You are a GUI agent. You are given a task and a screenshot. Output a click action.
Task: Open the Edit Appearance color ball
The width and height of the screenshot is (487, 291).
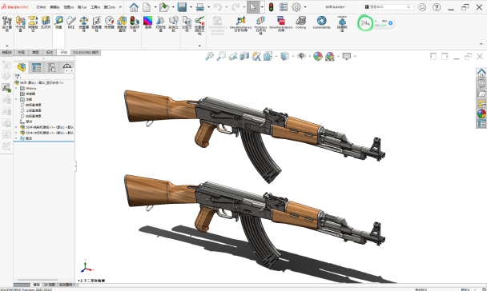click(318, 56)
